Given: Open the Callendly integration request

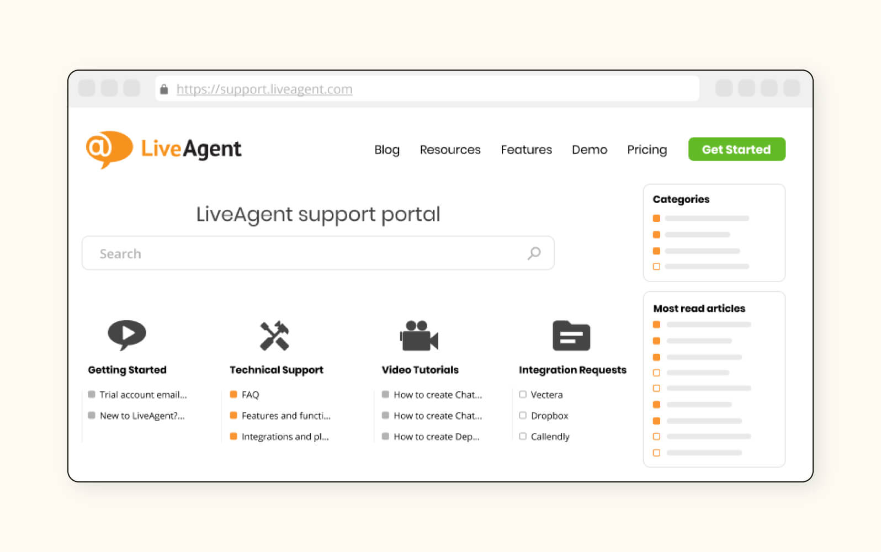Looking at the screenshot, I should pyautogui.click(x=550, y=437).
